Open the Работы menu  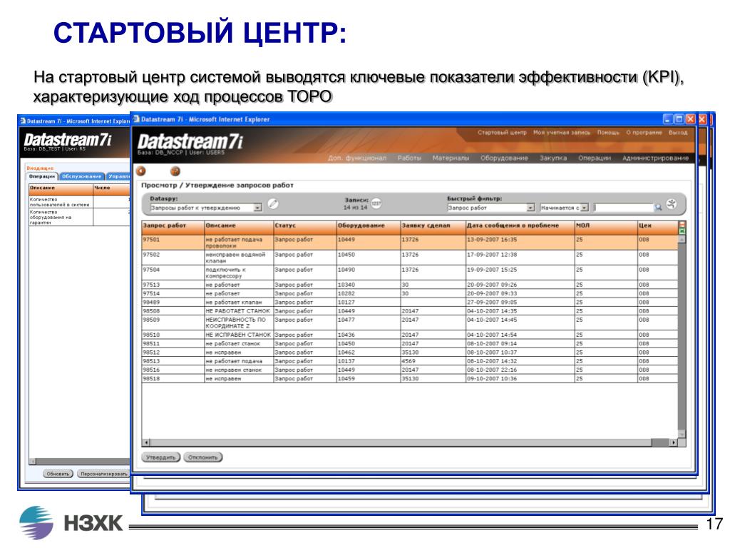point(409,158)
